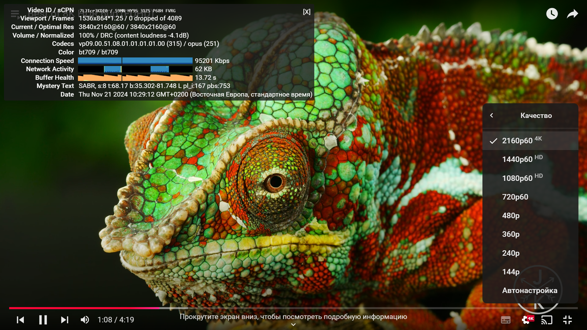Click the Cast to TV icon
The image size is (587, 330).
547,320
